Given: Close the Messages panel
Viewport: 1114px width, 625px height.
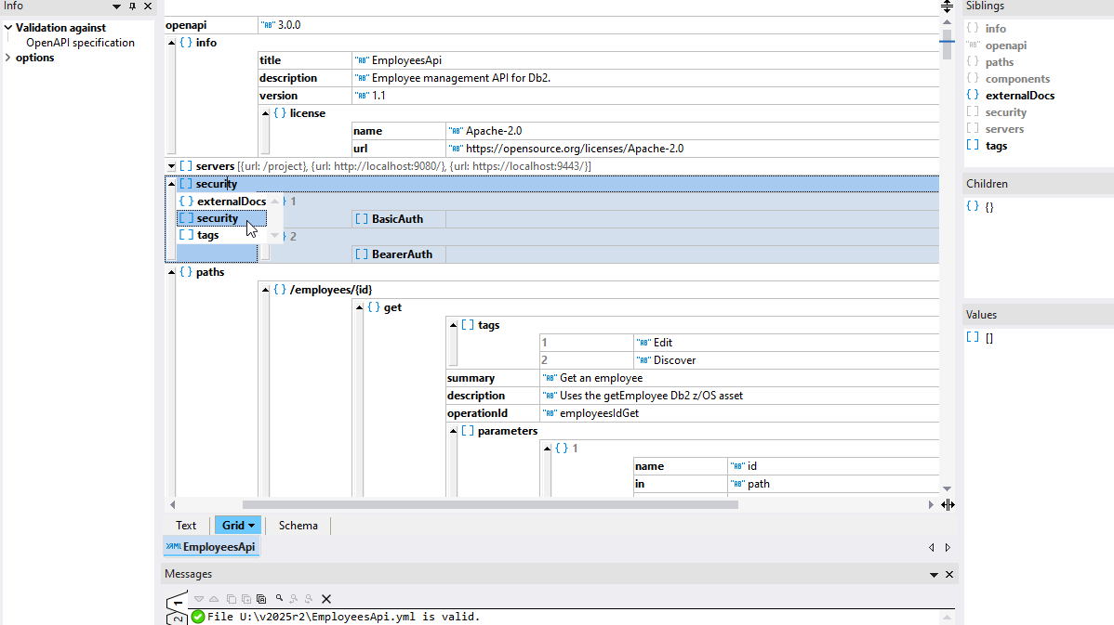Looking at the screenshot, I should coord(949,575).
